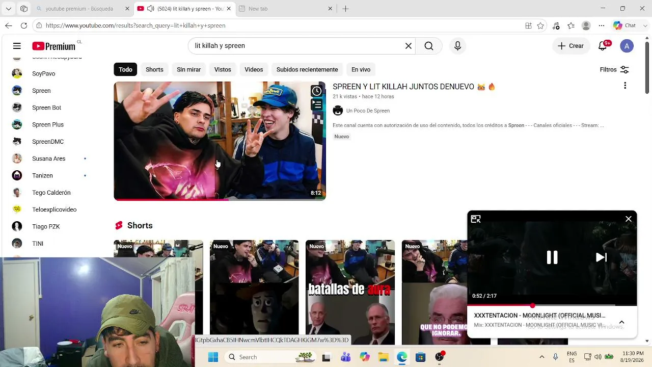Pause the miniplayer video
Image resolution: width=652 pixels, height=367 pixels.
(x=552, y=257)
